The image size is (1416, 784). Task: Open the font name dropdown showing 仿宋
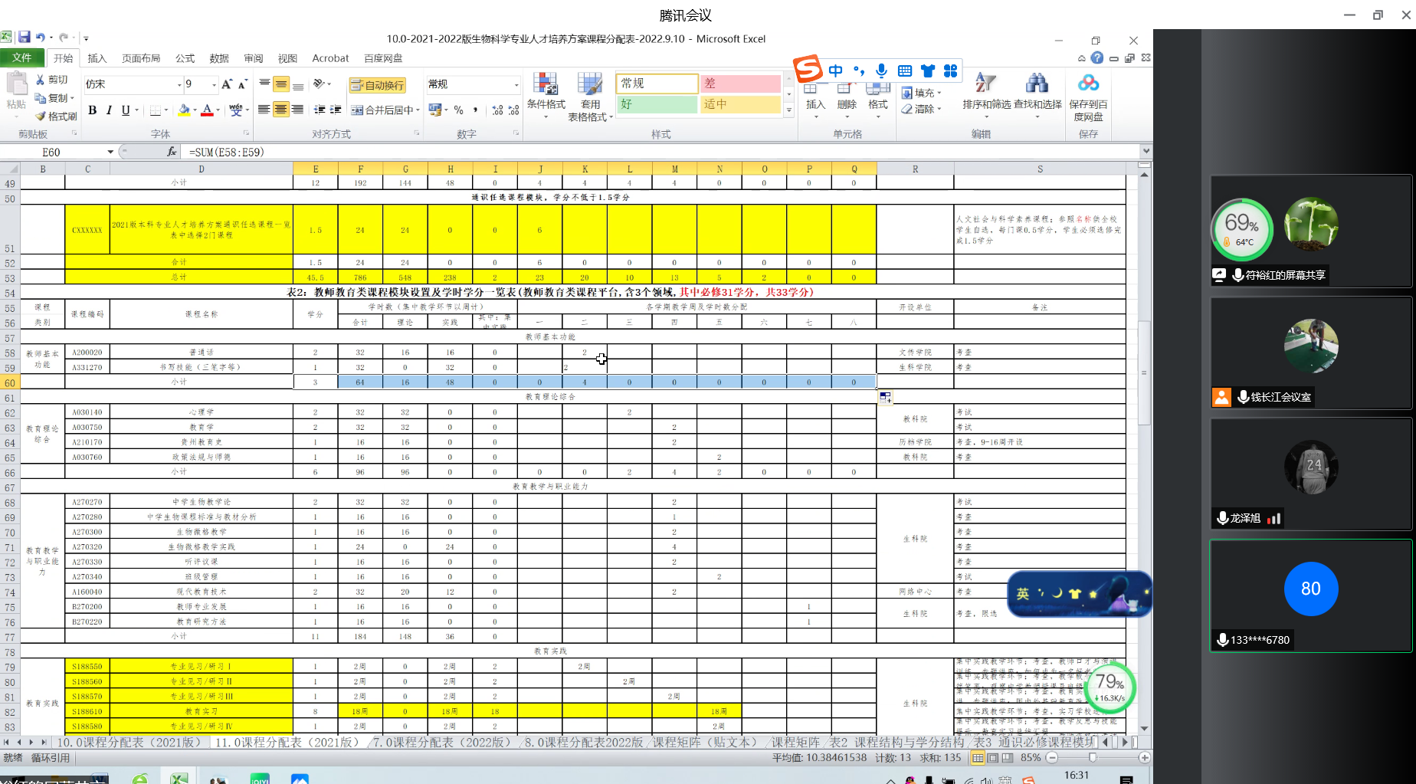[179, 85]
